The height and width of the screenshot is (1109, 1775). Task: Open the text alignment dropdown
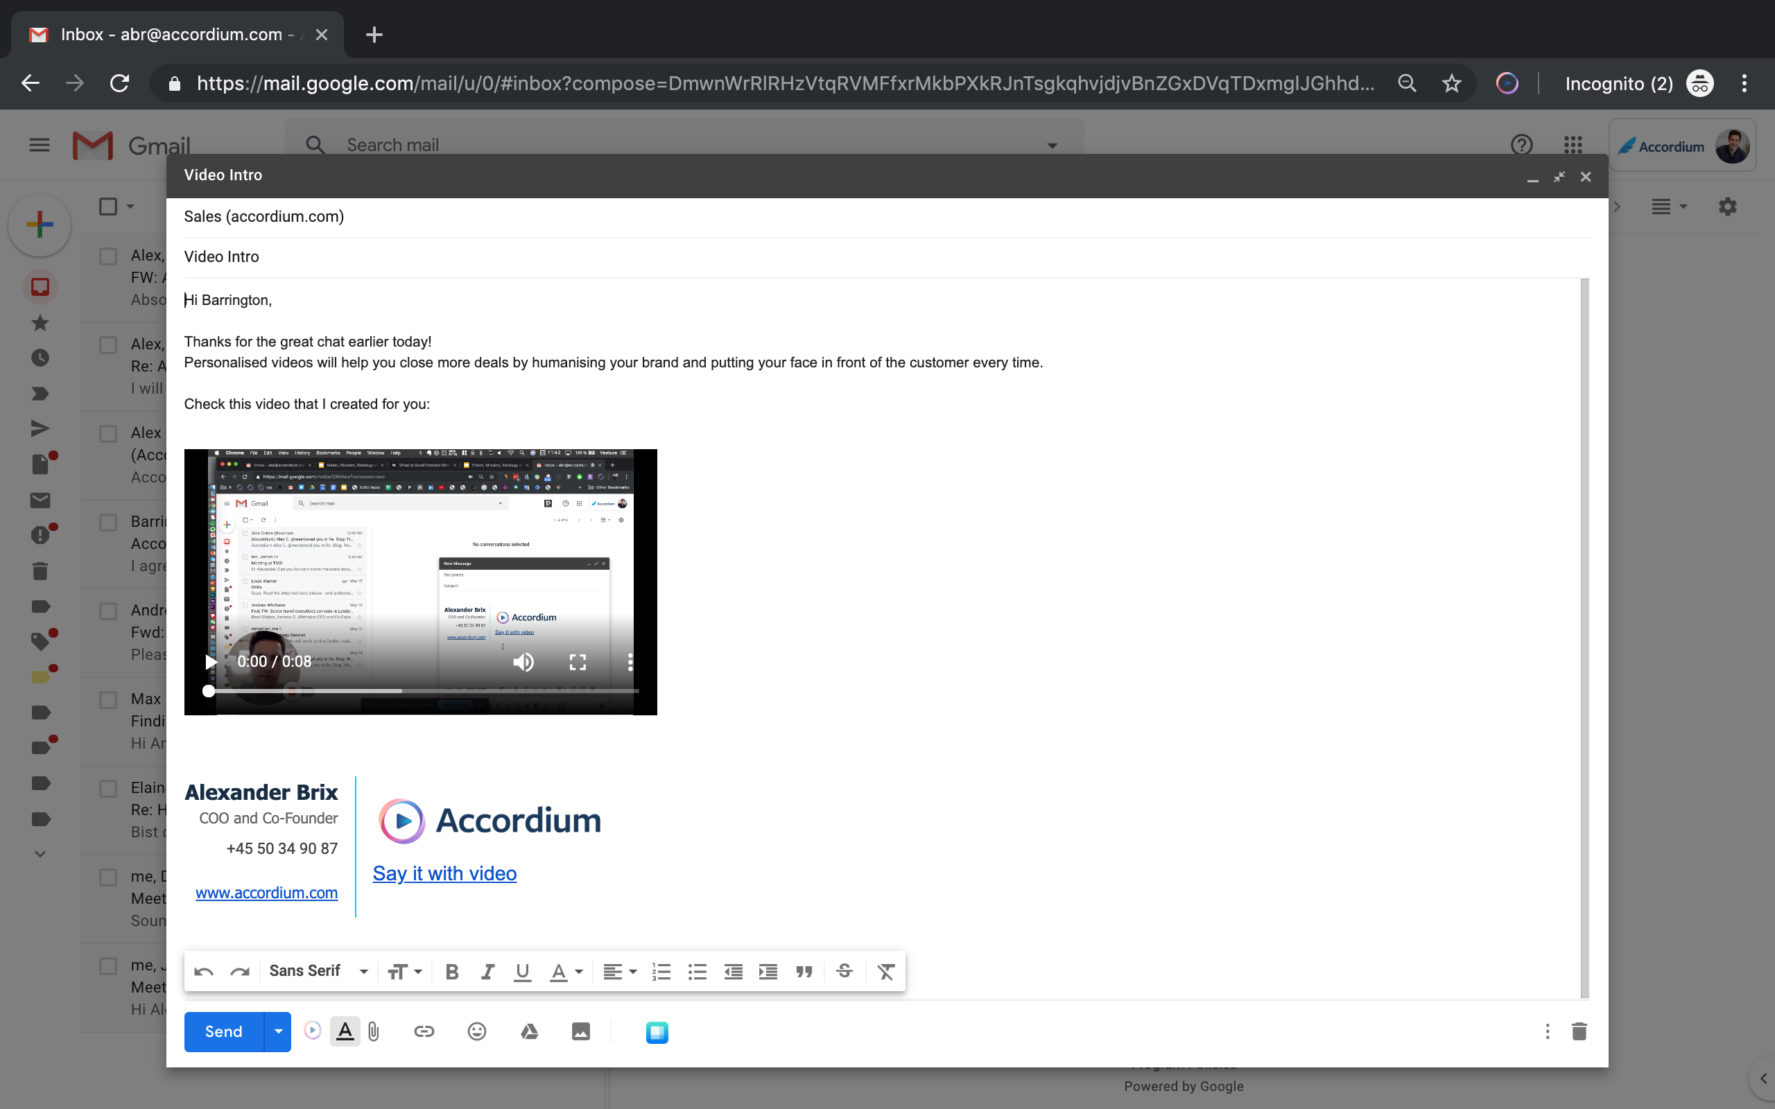620,972
